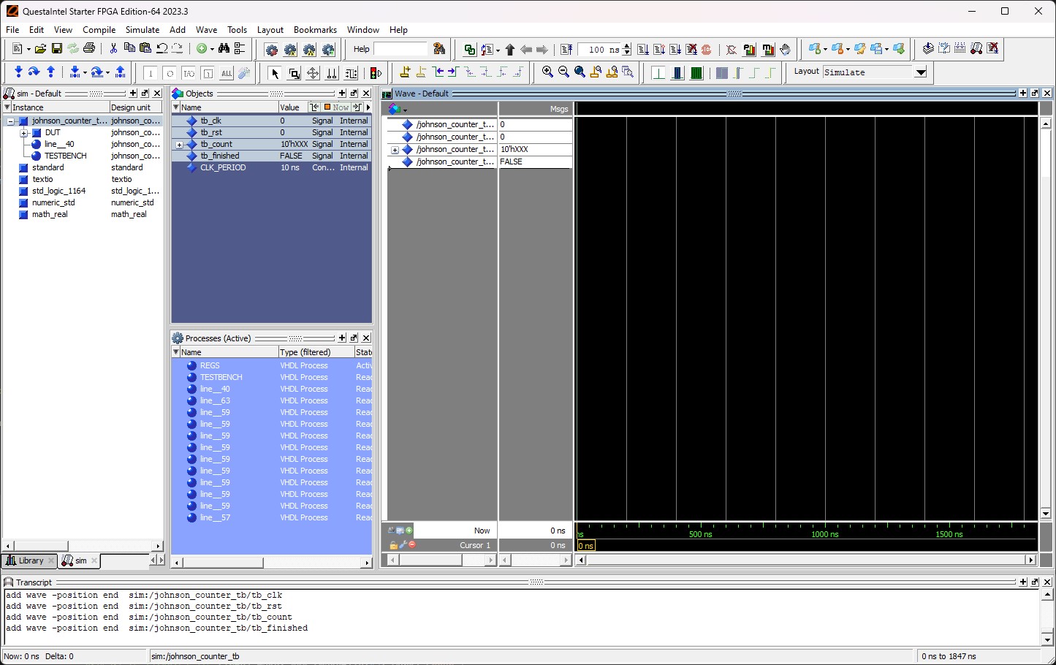Image resolution: width=1056 pixels, height=665 pixels.
Task: Click the Restart simulation icon
Action: [566, 50]
